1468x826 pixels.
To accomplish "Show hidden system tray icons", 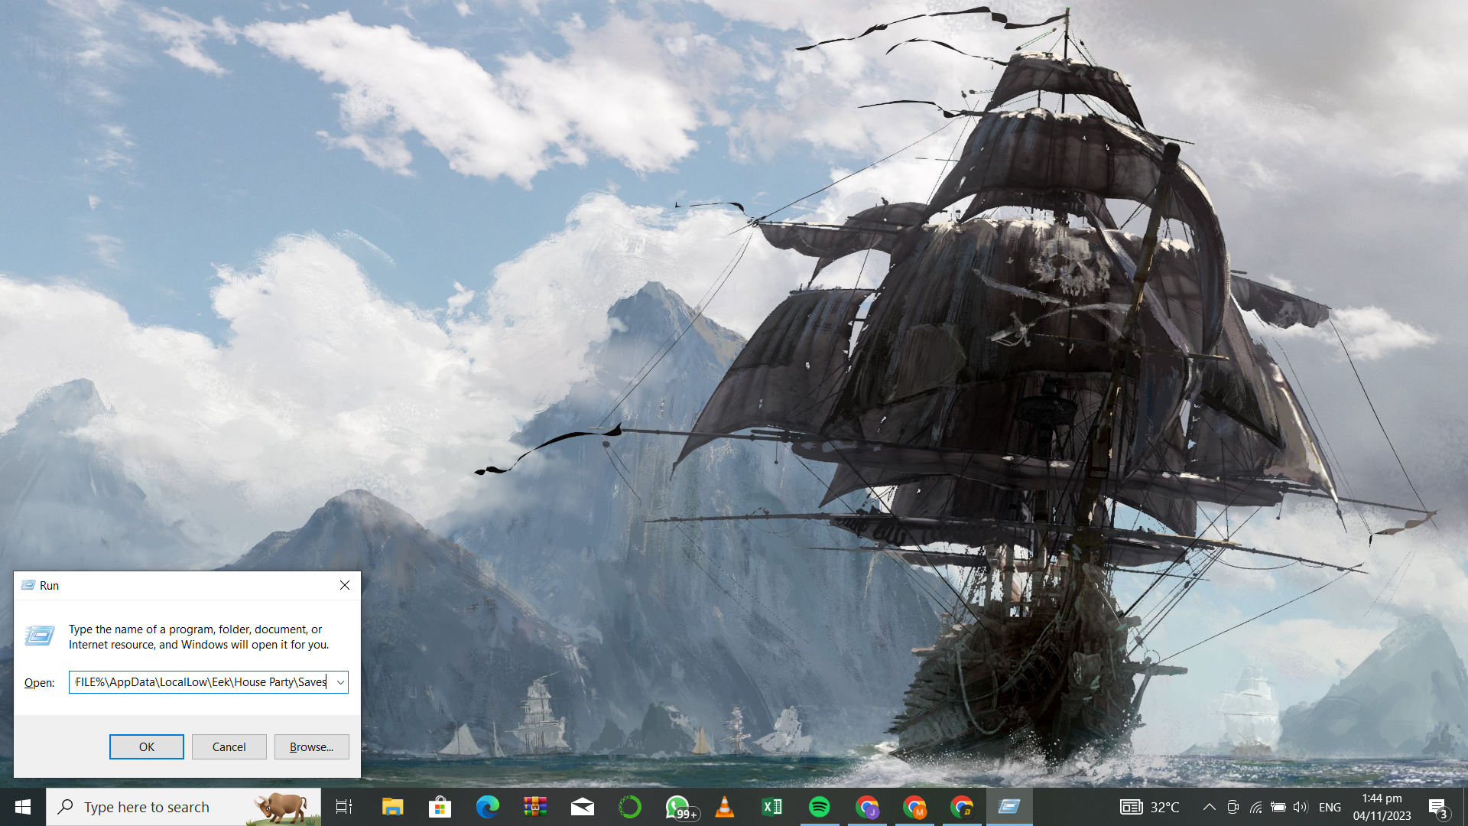I will [1209, 807].
